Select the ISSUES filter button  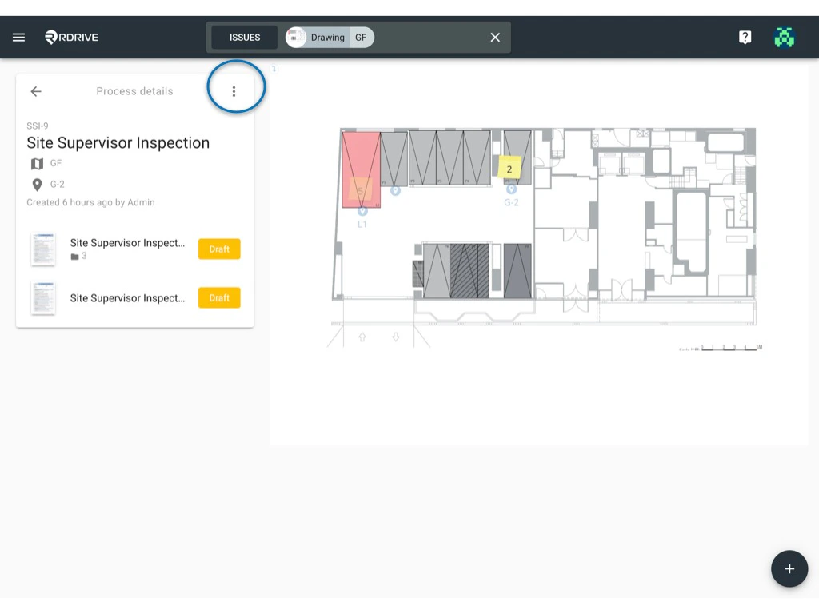[245, 38]
